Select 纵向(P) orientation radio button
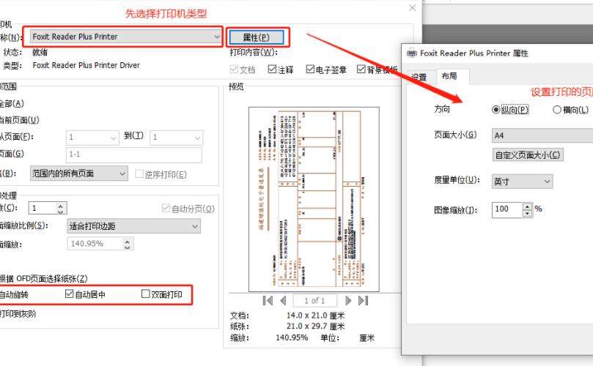The height and width of the screenshot is (366, 593). [496, 110]
